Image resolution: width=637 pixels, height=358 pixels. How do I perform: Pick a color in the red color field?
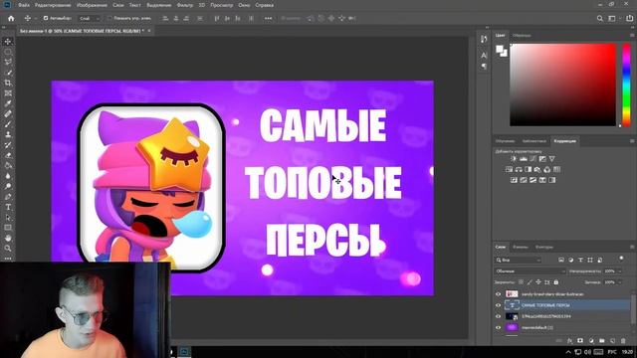(x=562, y=85)
